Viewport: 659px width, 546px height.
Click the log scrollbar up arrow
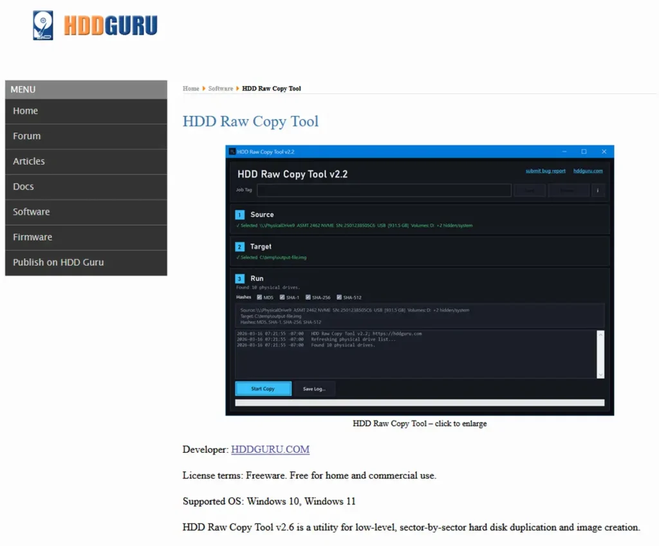[x=600, y=335]
